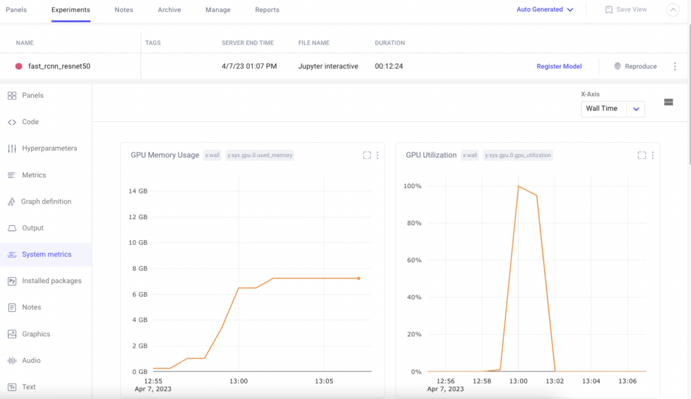This screenshot has height=399, width=691.
Task: Click the data point on the GPU Memory curve
Action: click(358, 277)
